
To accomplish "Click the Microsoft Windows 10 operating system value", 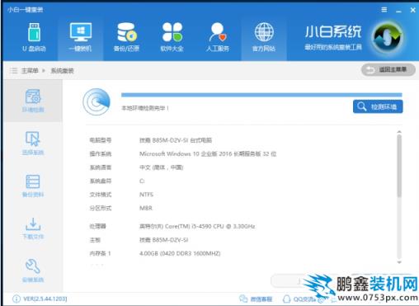I will 208,153.
